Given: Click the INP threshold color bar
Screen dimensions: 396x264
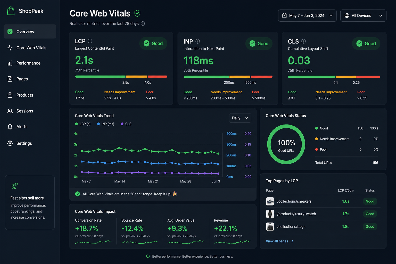Looking at the screenshot, I should click(228, 77).
